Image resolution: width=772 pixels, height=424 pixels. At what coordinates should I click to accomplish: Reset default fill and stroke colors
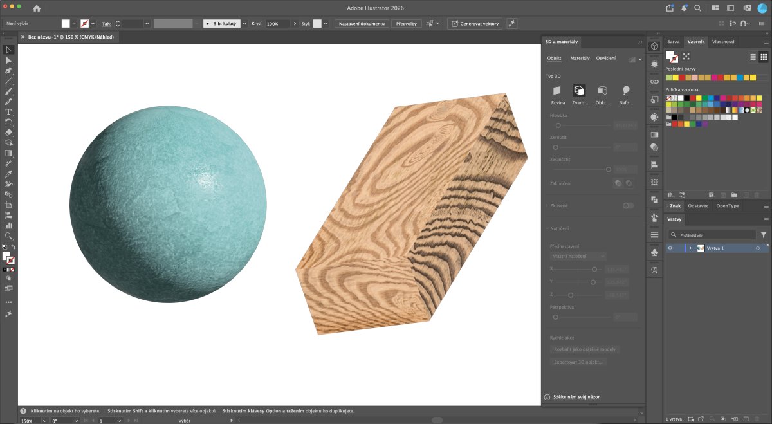(5, 247)
